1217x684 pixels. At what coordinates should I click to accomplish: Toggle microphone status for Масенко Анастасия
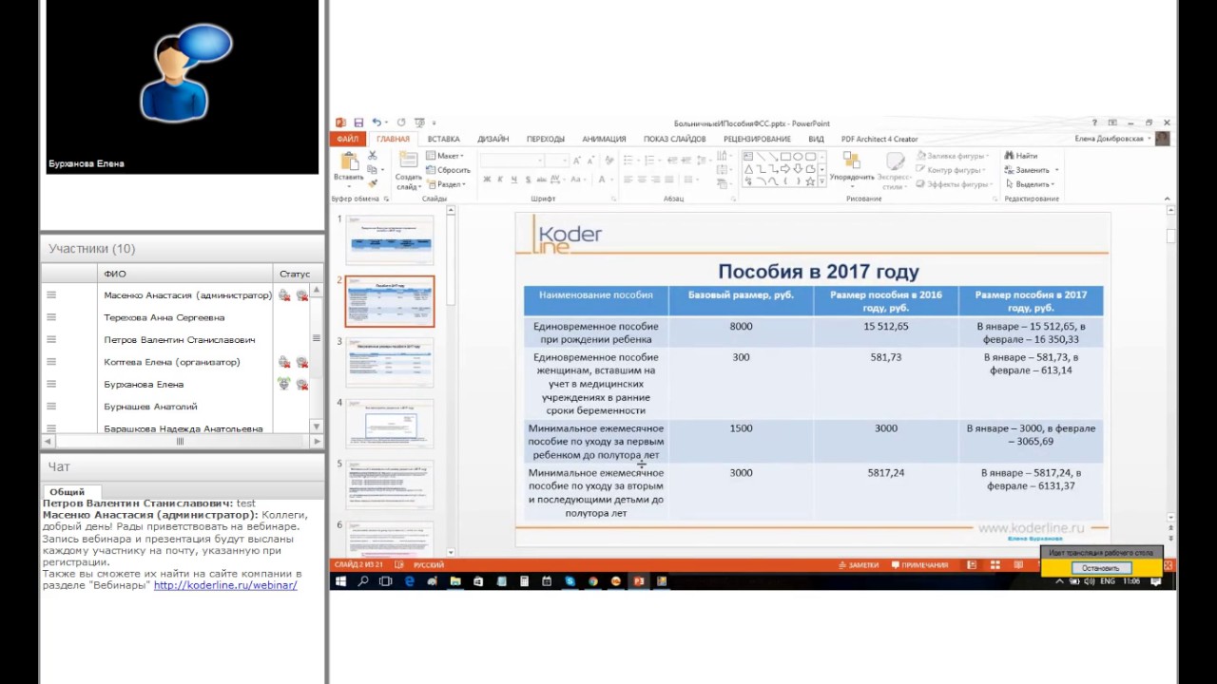coord(284,295)
